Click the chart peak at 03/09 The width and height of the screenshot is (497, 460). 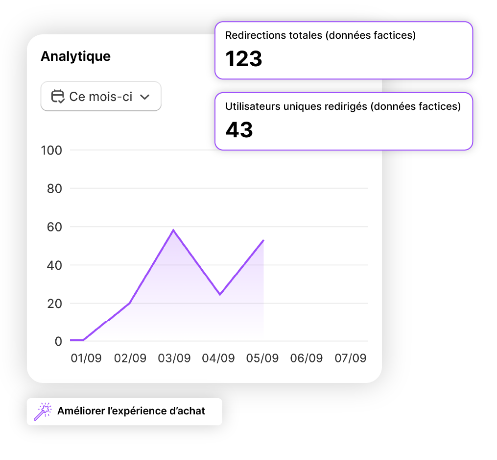pyautogui.click(x=173, y=230)
